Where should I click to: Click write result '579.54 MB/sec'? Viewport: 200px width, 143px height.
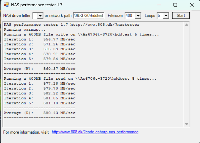(x=59, y=59)
